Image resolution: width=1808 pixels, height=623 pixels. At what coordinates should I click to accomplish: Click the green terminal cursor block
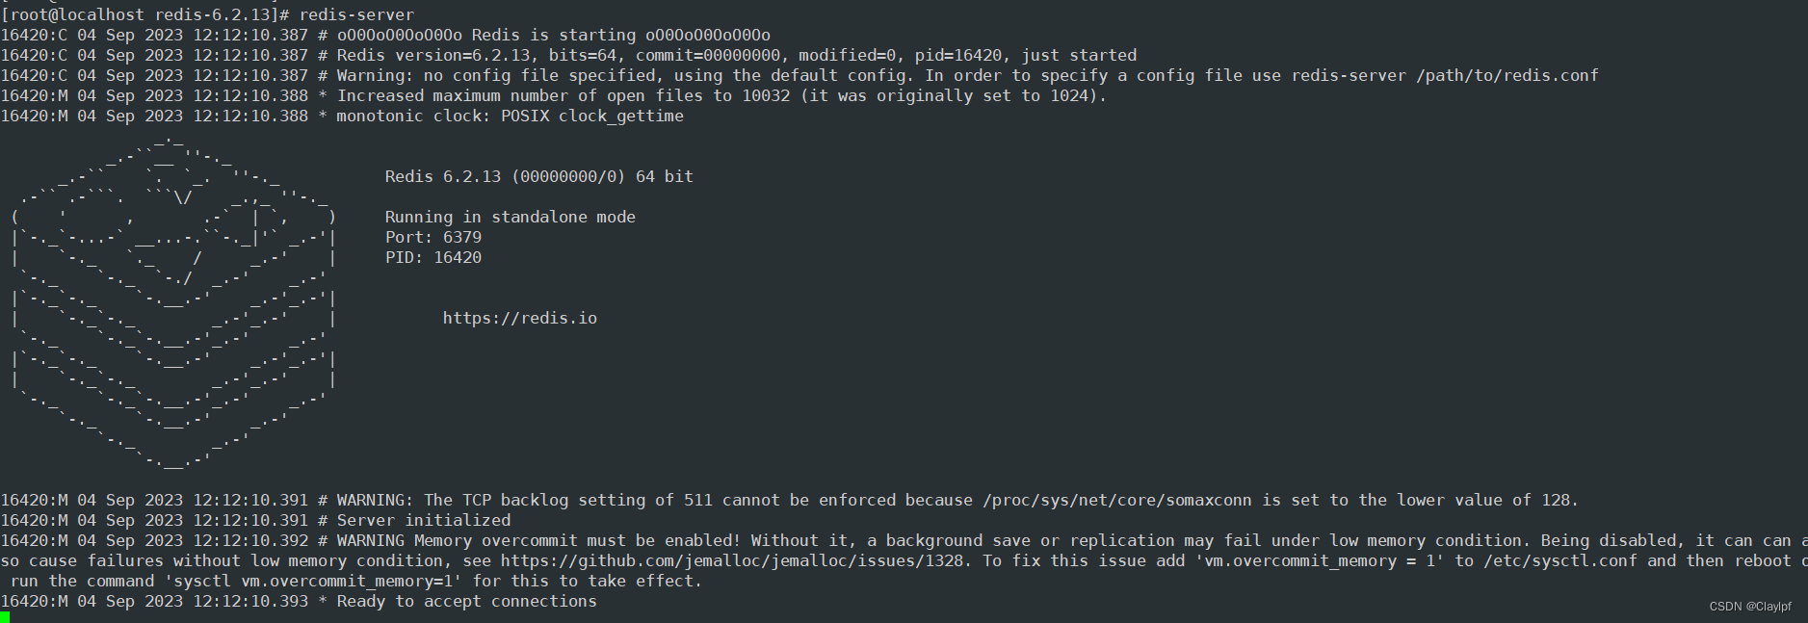click(5, 617)
